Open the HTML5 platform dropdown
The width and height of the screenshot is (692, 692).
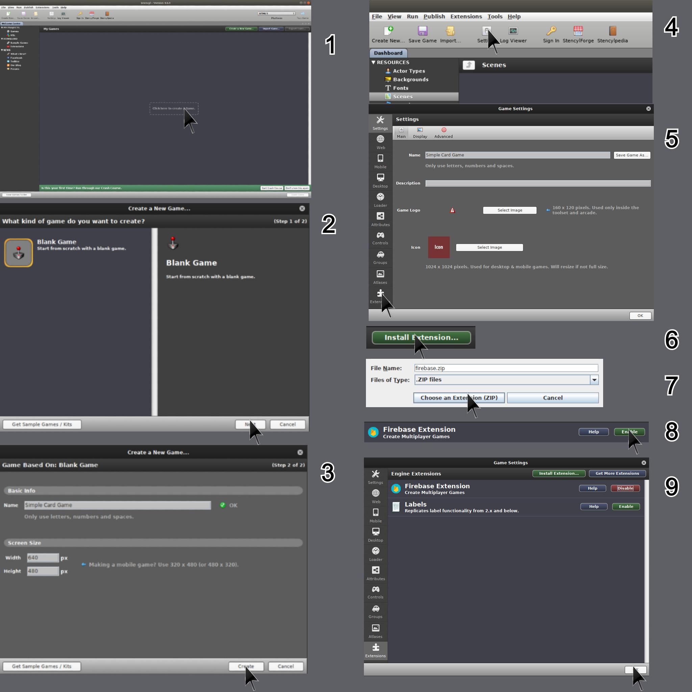276,14
